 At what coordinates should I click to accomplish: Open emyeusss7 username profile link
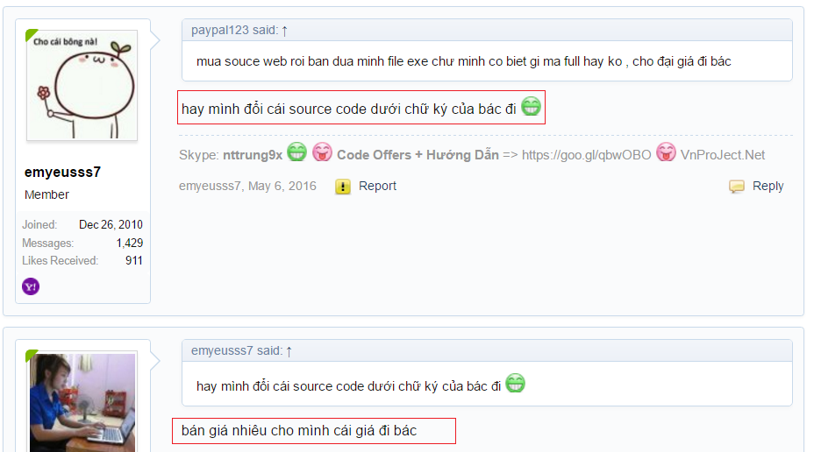(x=62, y=172)
